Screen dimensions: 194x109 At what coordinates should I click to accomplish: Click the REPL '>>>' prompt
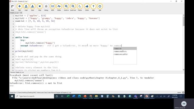[x=12, y=86]
